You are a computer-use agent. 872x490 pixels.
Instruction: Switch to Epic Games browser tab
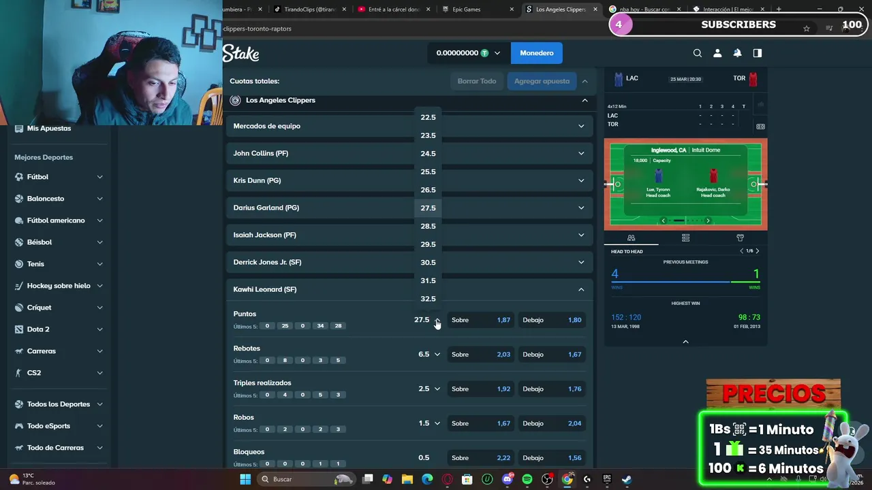(x=478, y=10)
